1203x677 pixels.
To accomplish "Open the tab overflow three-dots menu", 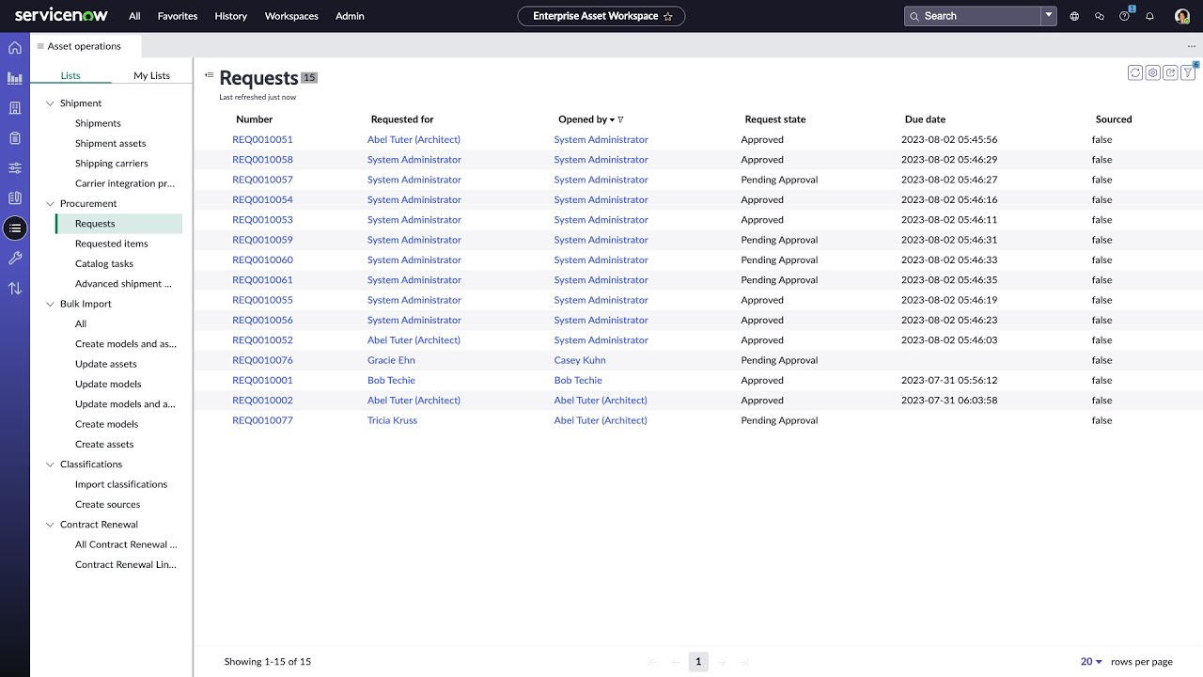I will pos(1192,46).
